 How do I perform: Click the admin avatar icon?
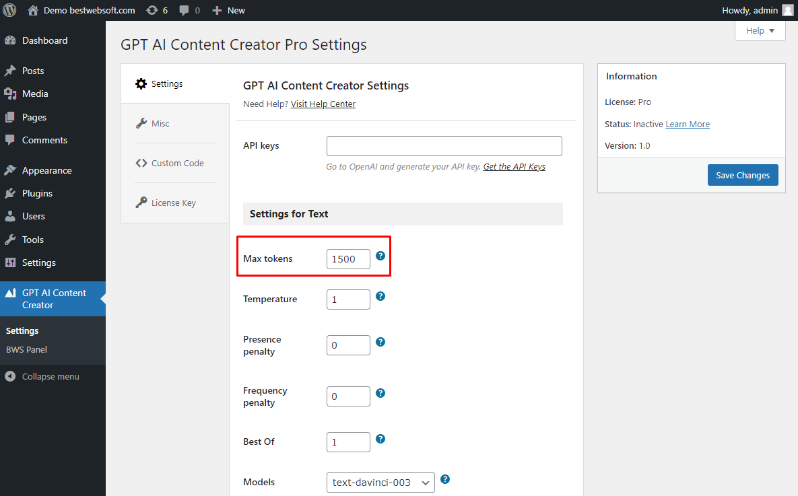788,10
